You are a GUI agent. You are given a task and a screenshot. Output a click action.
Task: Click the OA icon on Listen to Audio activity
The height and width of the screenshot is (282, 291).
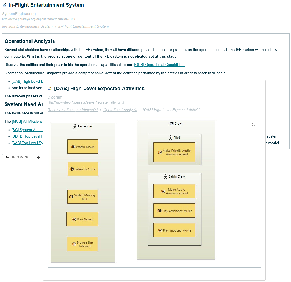pyautogui.click(x=72, y=169)
